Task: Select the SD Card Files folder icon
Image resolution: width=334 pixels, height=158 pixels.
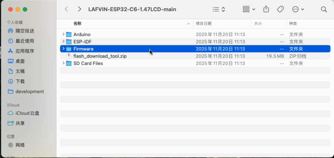Action: pyautogui.click(x=68, y=63)
